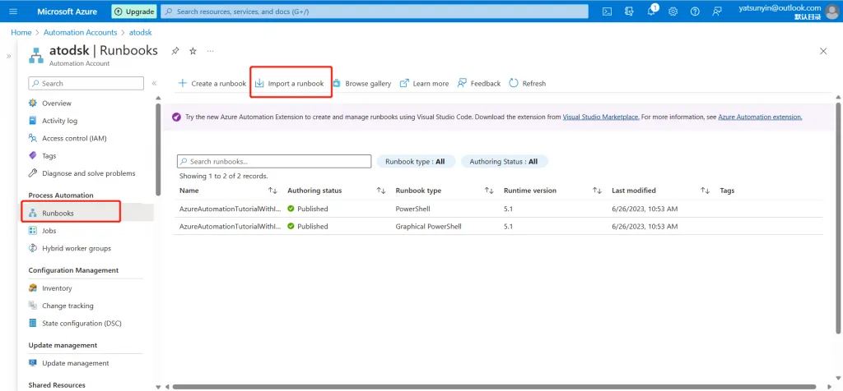
Task: Focus the left menu Search field
Action: point(86,83)
